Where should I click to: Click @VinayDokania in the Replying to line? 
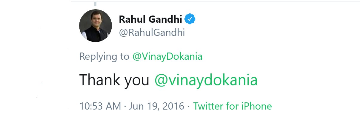[167, 57]
